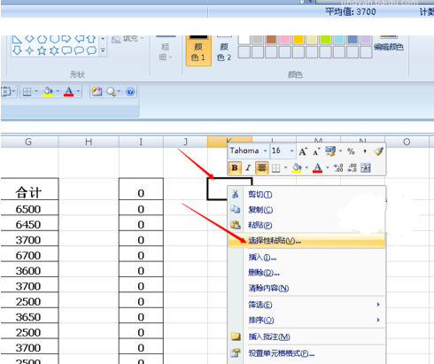Screen dimensions: 434x364
Task: Select the six-point star shape in Paint
Action: click(54, 50)
